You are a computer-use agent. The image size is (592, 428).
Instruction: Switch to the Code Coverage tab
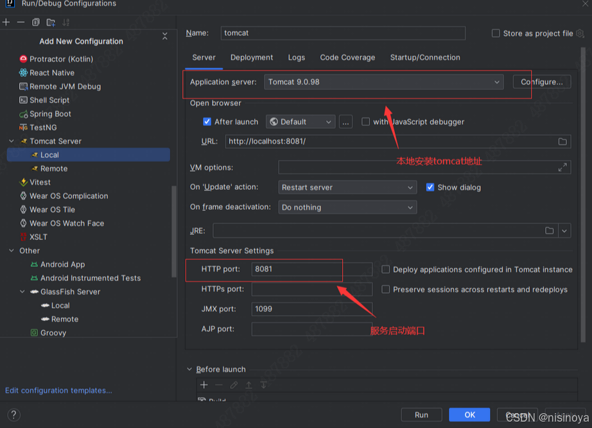coord(348,57)
